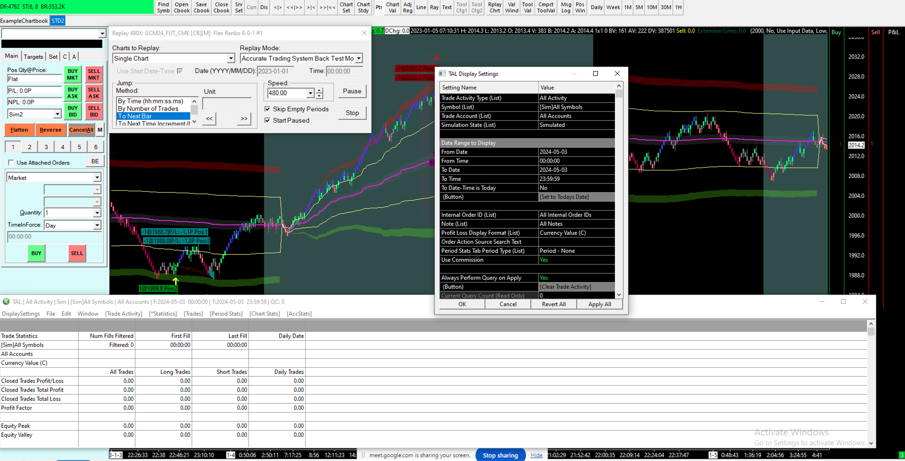
Task: Open the [Period Stats] tab
Action: (226, 314)
